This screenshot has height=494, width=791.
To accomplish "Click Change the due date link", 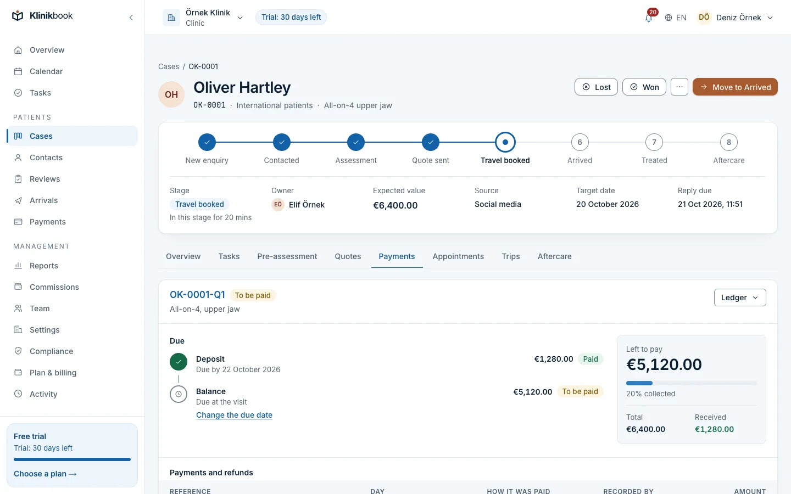I will (x=234, y=415).
